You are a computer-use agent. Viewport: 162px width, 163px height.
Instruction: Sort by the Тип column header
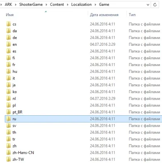132,15
